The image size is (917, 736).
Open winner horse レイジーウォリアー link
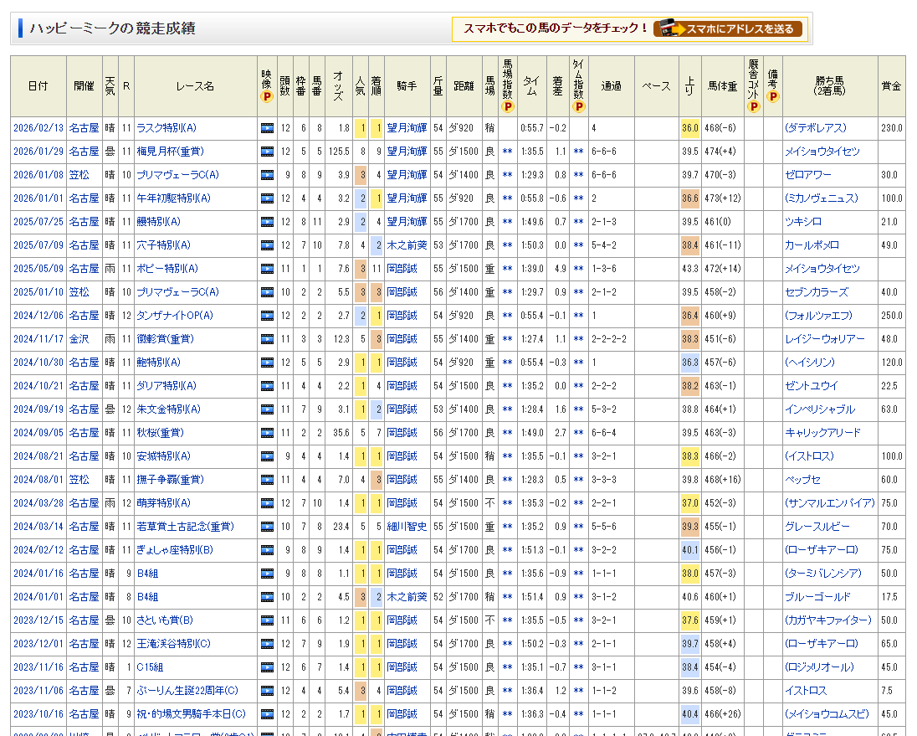click(824, 339)
